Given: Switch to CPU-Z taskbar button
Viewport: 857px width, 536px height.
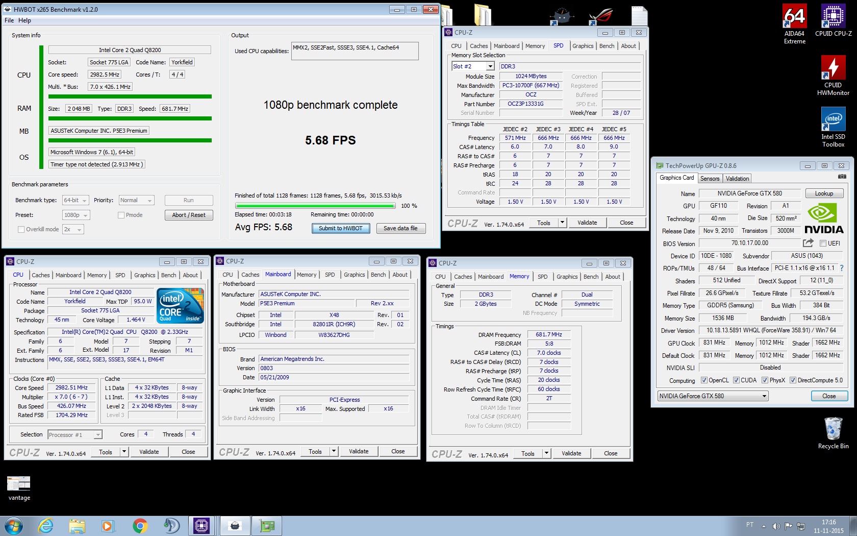Looking at the screenshot, I should click(201, 526).
